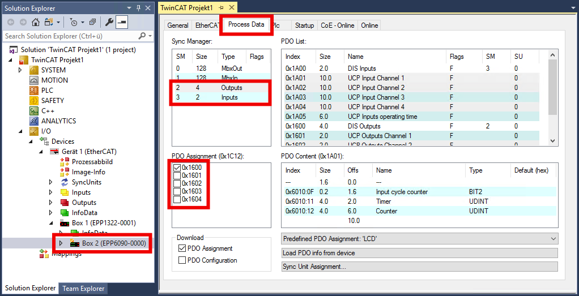Screen dimensions: 579x296
Task: Click the Mappings node icon
Action: pyautogui.click(x=44, y=254)
